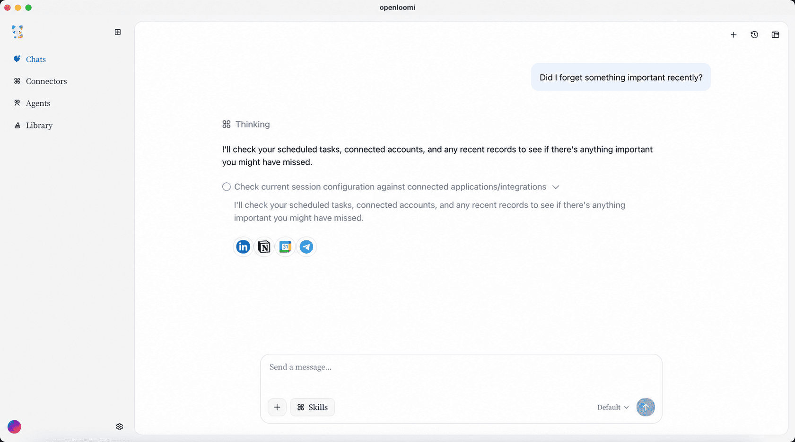The height and width of the screenshot is (442, 795).
Task: Open the user profile avatar
Action: click(15, 427)
